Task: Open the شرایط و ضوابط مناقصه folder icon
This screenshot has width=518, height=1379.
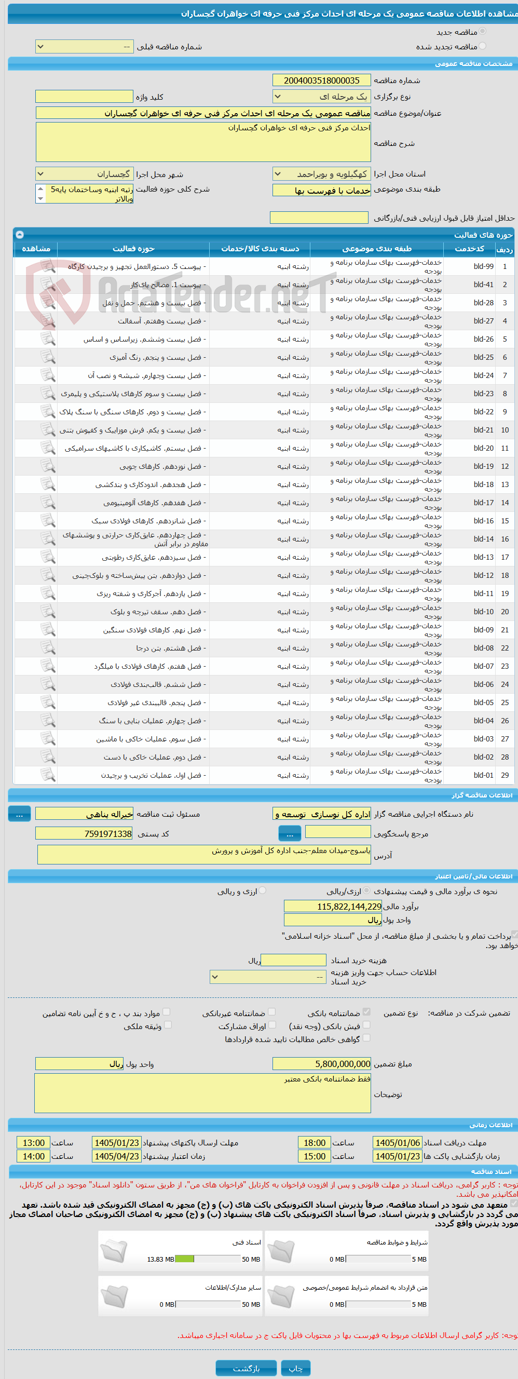Action: coord(281,1250)
